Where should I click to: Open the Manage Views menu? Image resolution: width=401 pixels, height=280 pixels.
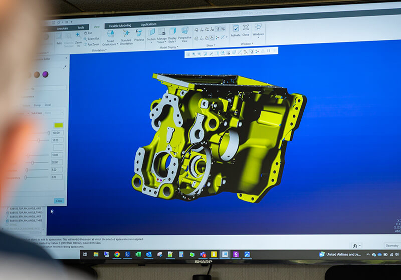(161, 35)
